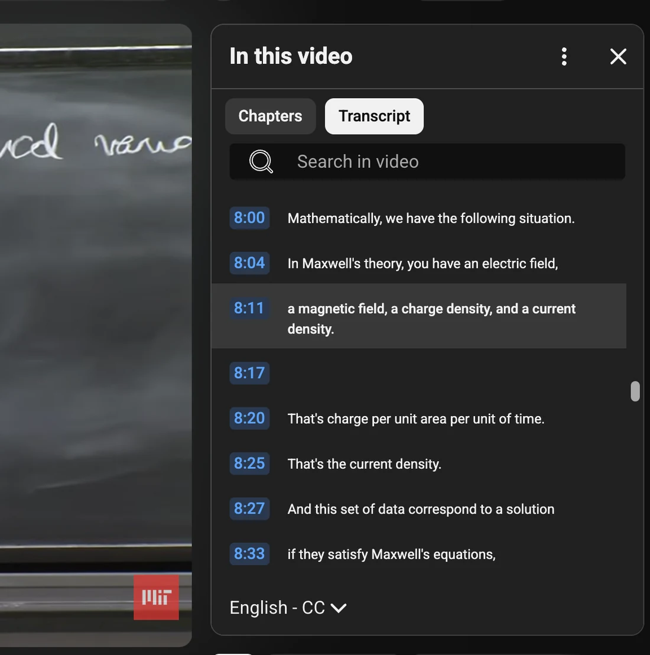650x655 pixels.
Task: Select highlighted line "a magnetic field, a charge density..."
Action: coord(431,318)
